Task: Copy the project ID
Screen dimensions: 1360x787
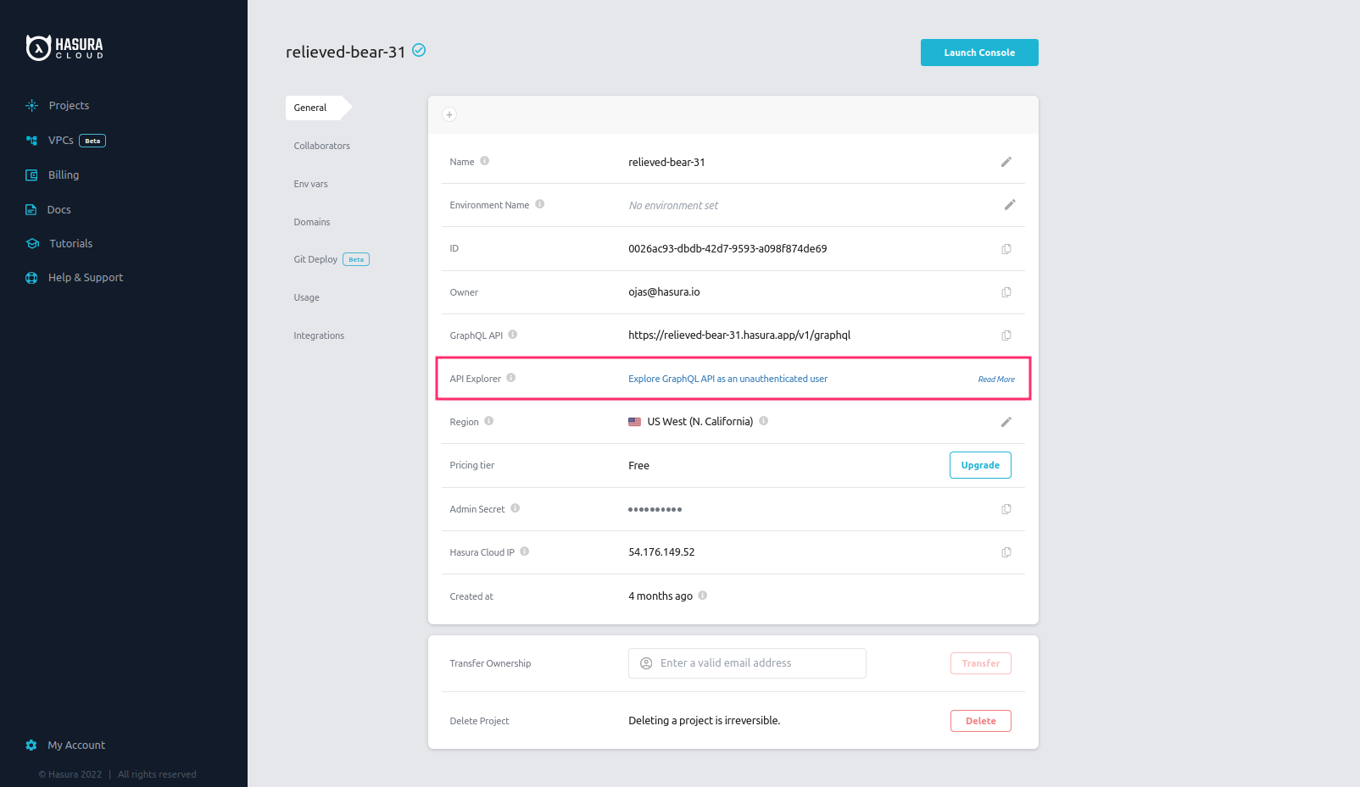Action: pos(1006,248)
